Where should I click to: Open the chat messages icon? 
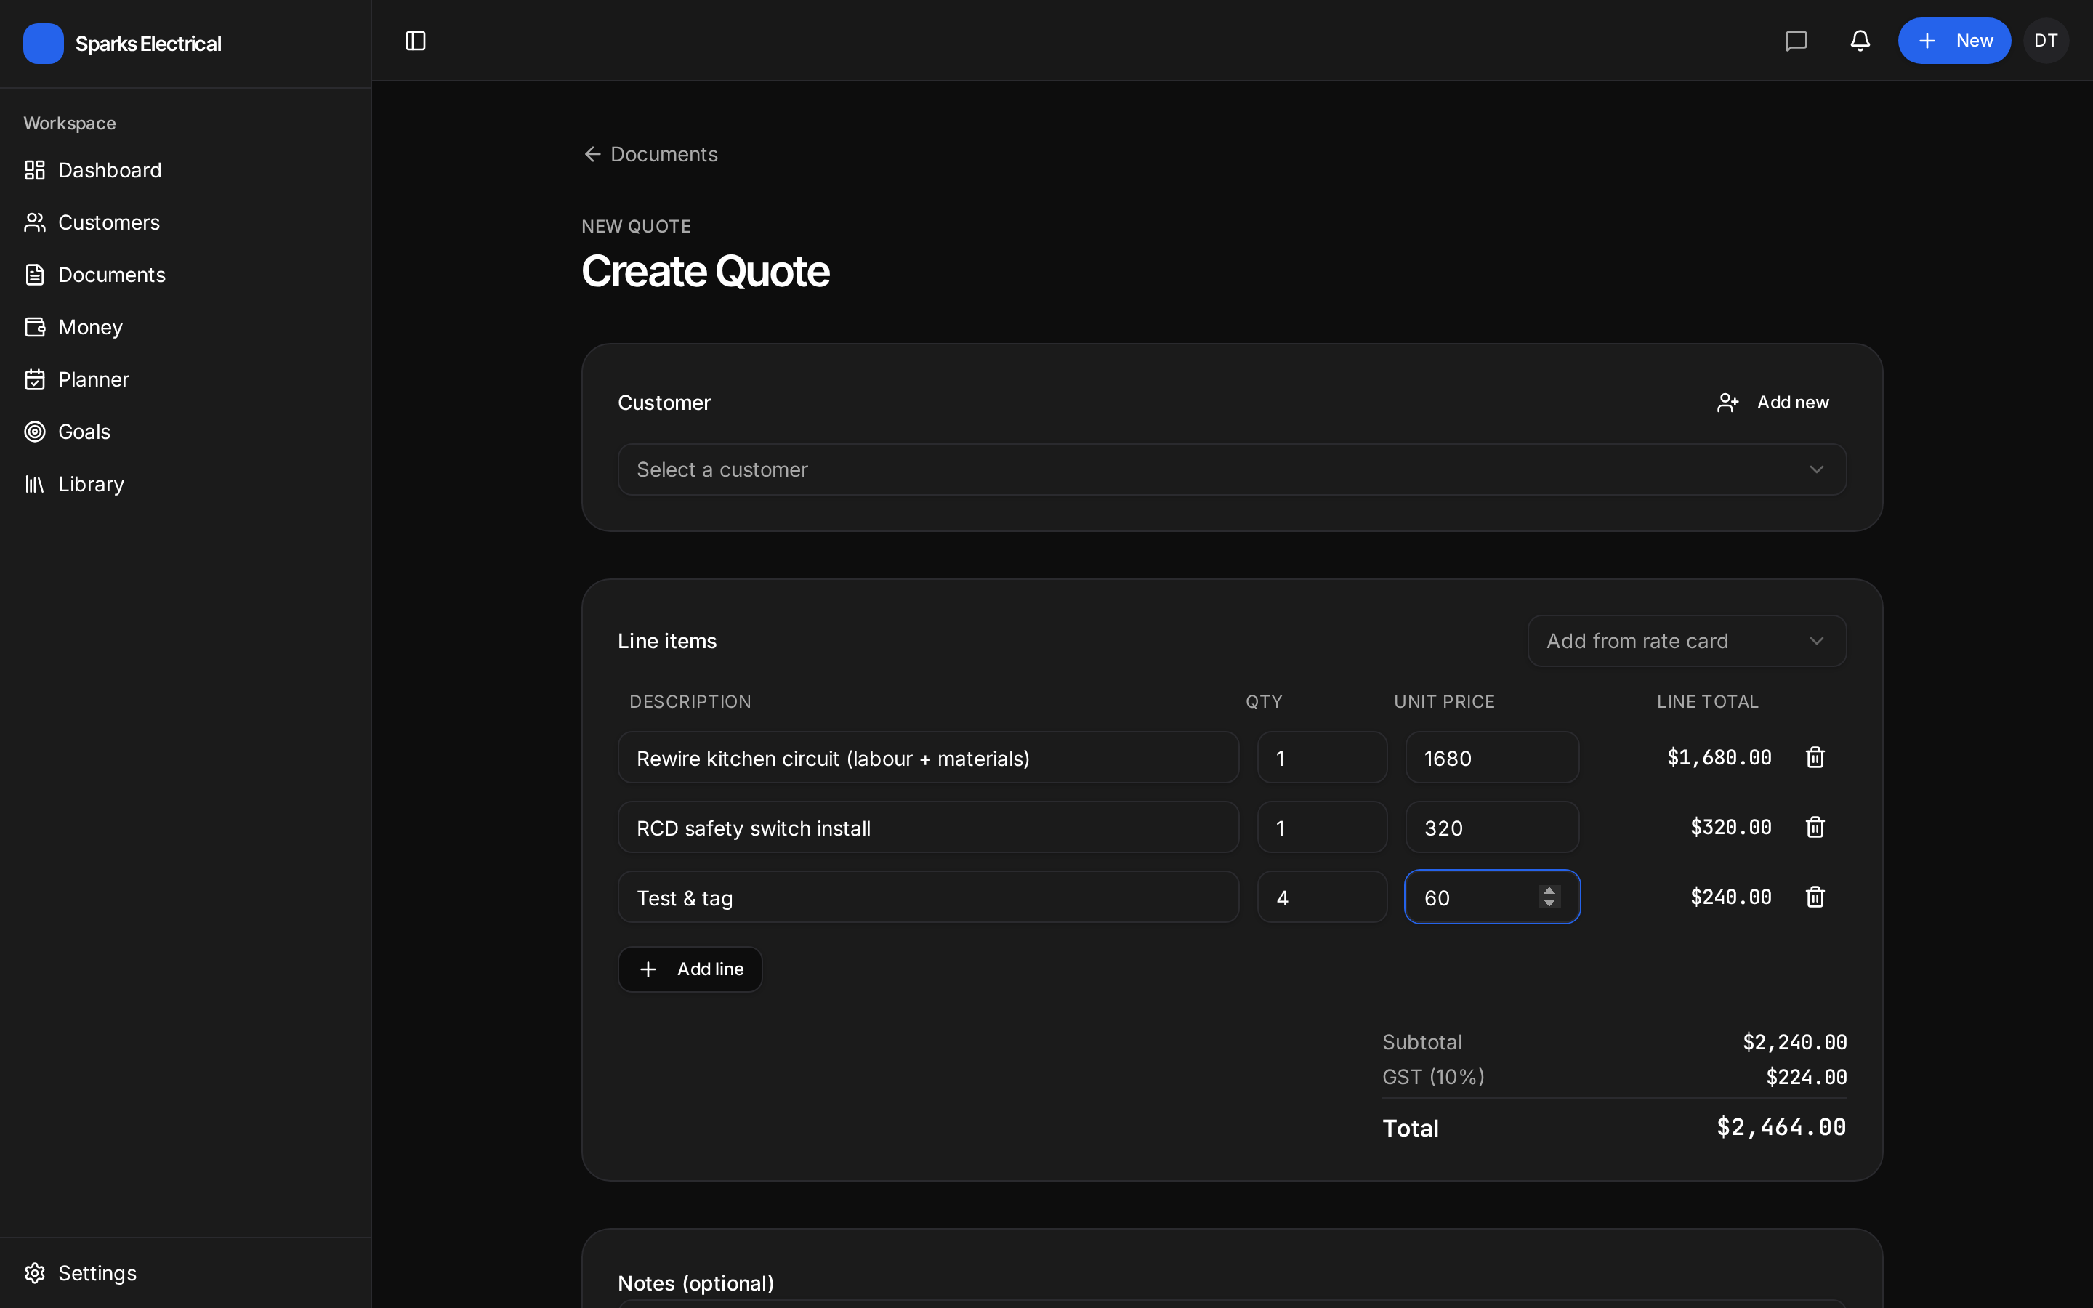pyautogui.click(x=1796, y=41)
